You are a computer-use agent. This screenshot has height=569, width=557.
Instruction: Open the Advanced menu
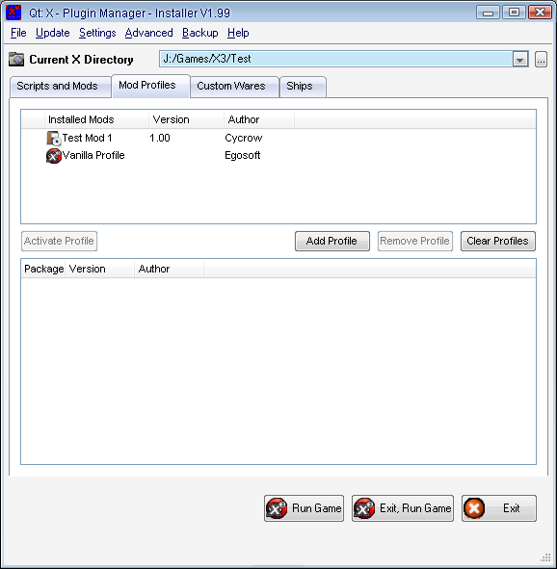tap(148, 33)
